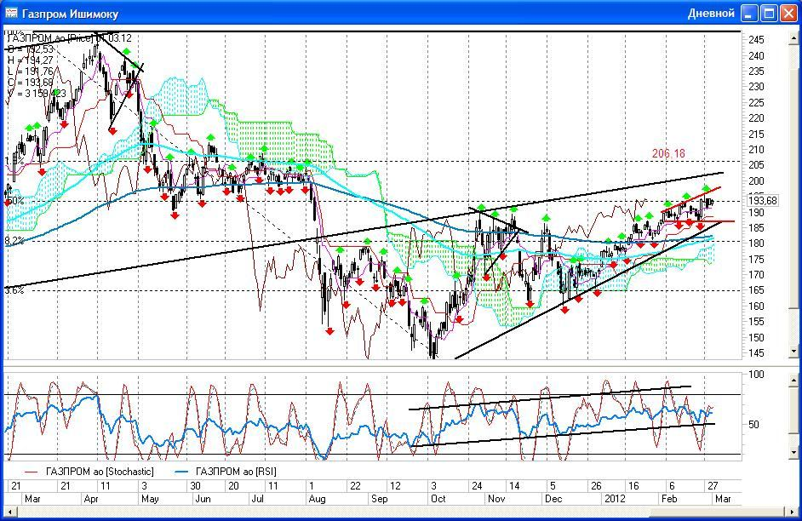The height and width of the screenshot is (521, 802).
Task: Click the up arrow of the price pane scrollbar
Action: pos(793,37)
